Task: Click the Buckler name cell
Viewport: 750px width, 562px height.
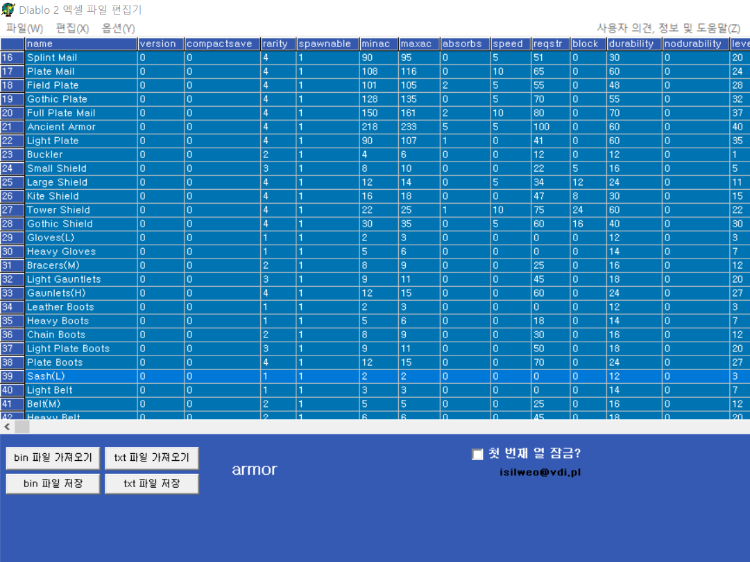Action: pyautogui.click(x=81, y=155)
